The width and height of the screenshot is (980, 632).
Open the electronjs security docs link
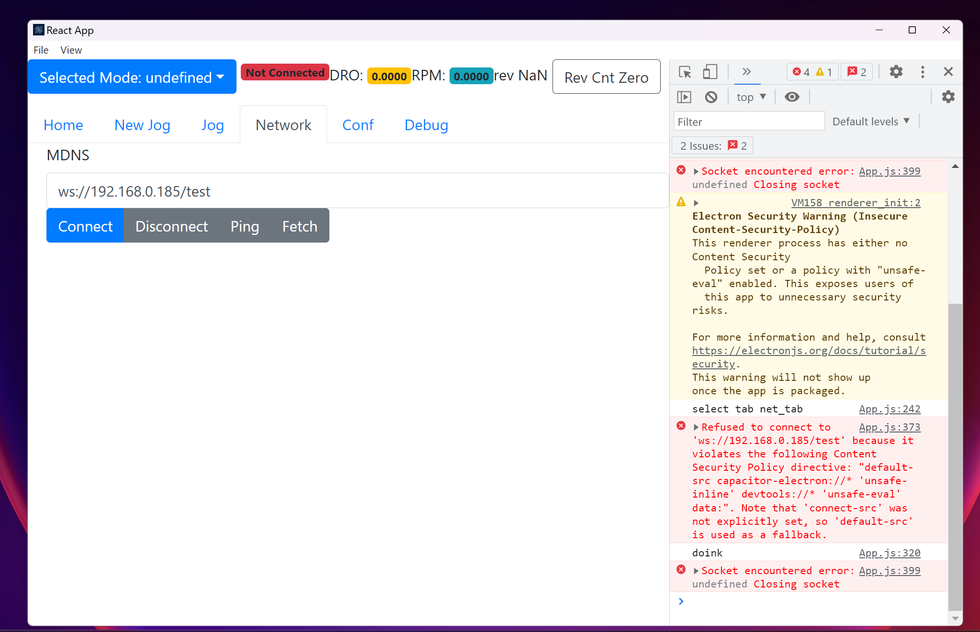click(x=808, y=351)
